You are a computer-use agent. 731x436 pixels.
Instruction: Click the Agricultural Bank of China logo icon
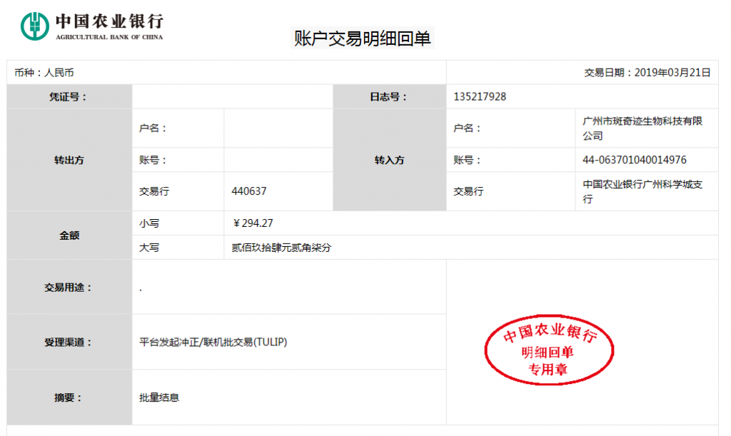click(x=35, y=26)
